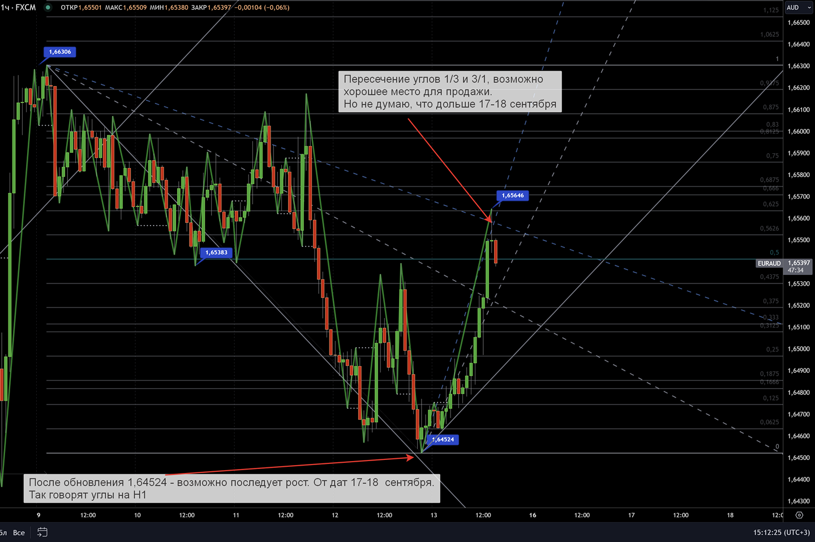This screenshot has height=542, width=815.
Task: Open the AUD currency dropdown
Action: pos(798,7)
